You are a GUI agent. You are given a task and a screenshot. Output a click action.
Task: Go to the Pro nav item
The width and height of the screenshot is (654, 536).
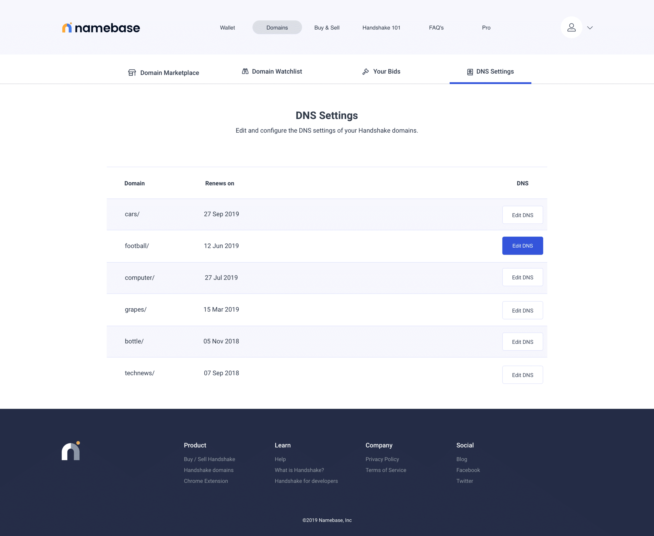(x=486, y=28)
